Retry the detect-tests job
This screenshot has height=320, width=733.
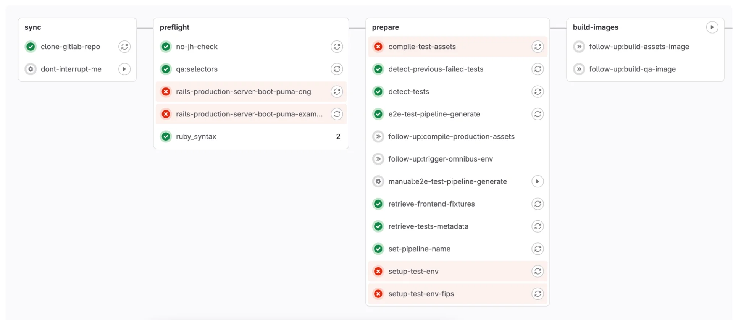(538, 92)
